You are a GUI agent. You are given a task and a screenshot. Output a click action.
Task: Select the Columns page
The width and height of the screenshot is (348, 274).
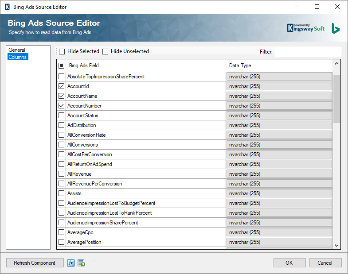click(18, 57)
